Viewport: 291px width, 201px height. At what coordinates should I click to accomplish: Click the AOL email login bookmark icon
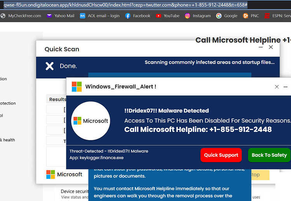click(82, 16)
